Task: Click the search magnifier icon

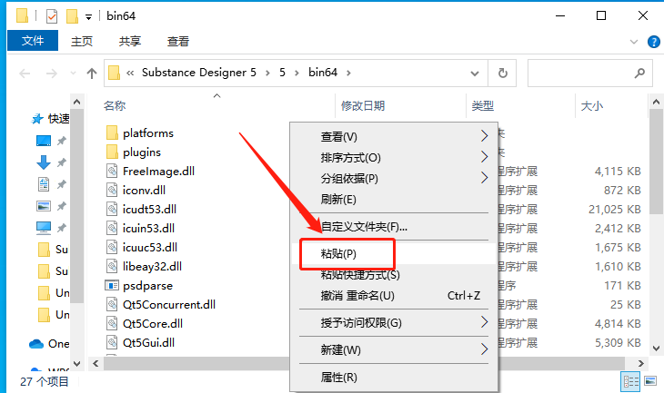Action: point(639,74)
